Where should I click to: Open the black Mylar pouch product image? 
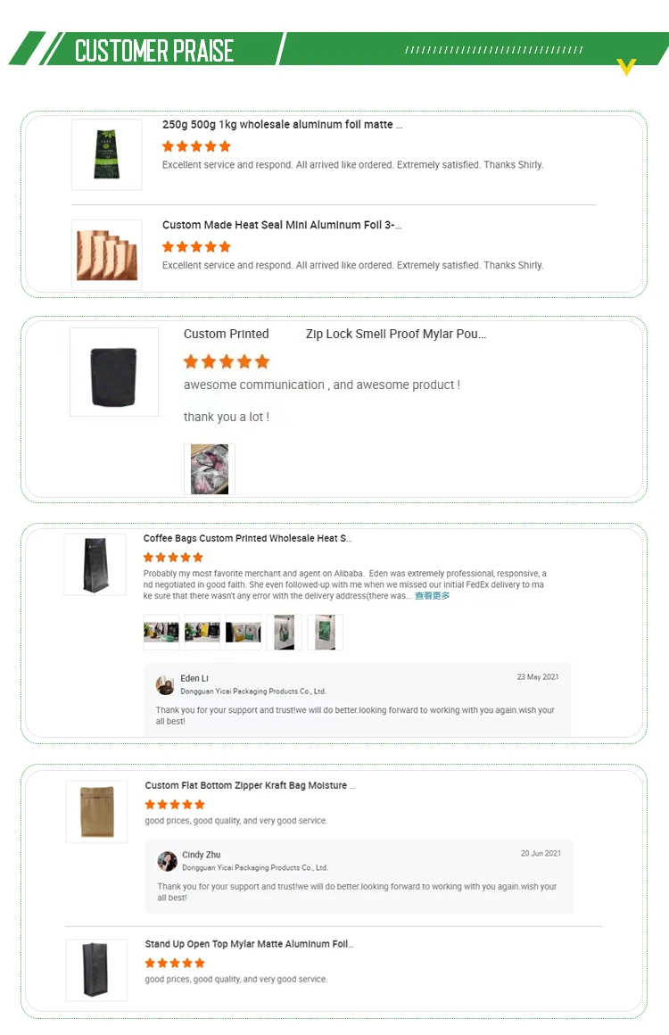pyautogui.click(x=114, y=372)
